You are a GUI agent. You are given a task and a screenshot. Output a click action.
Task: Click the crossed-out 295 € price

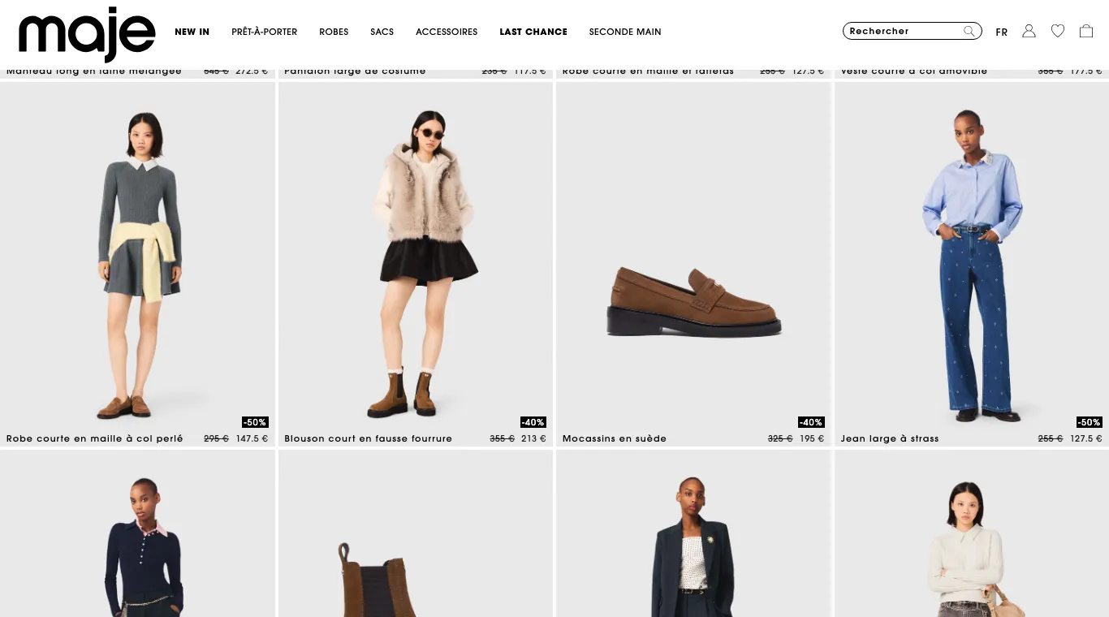point(216,438)
